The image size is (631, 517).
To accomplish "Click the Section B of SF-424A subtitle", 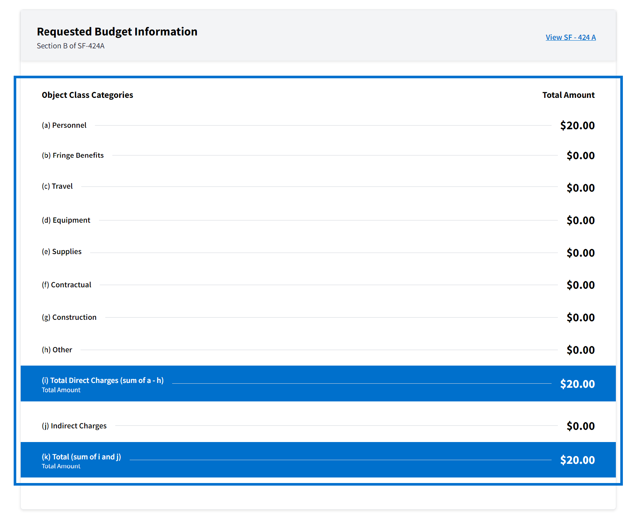I will click(71, 46).
